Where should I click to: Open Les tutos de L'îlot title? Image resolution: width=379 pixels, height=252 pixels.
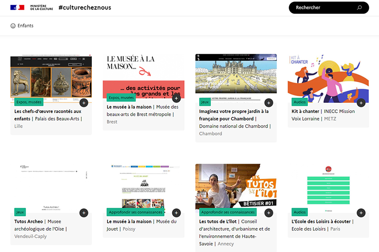click(218, 221)
